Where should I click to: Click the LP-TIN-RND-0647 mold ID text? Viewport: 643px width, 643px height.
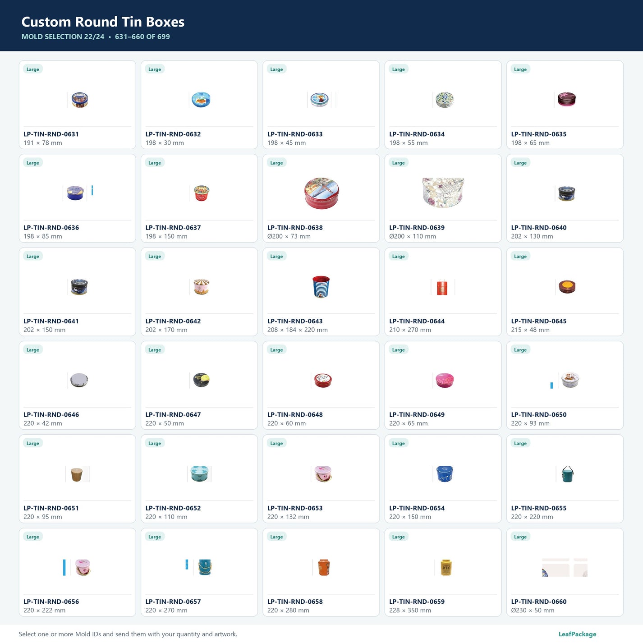coord(173,414)
